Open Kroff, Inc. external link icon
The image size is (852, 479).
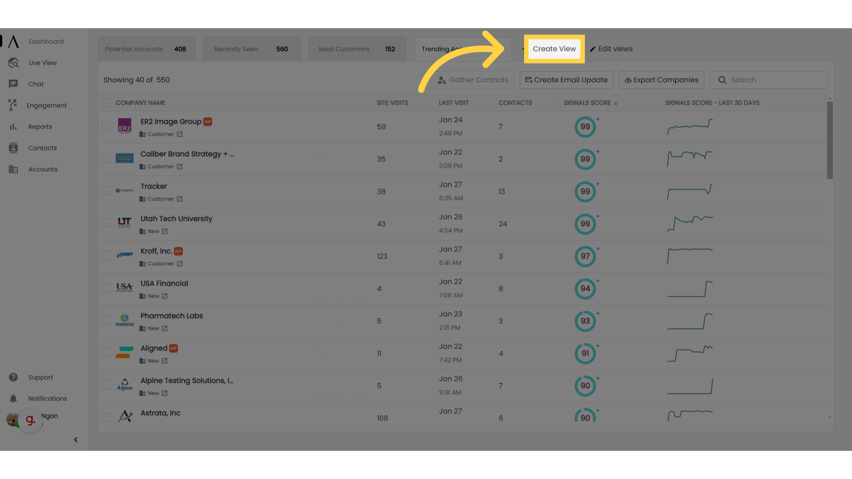[x=180, y=264]
